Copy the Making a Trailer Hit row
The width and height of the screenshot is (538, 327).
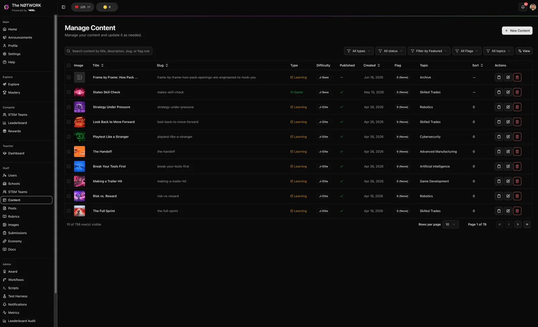499,181
